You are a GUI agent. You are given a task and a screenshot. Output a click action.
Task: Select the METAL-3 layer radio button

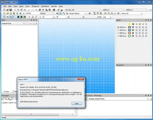click(x=118, y=33)
